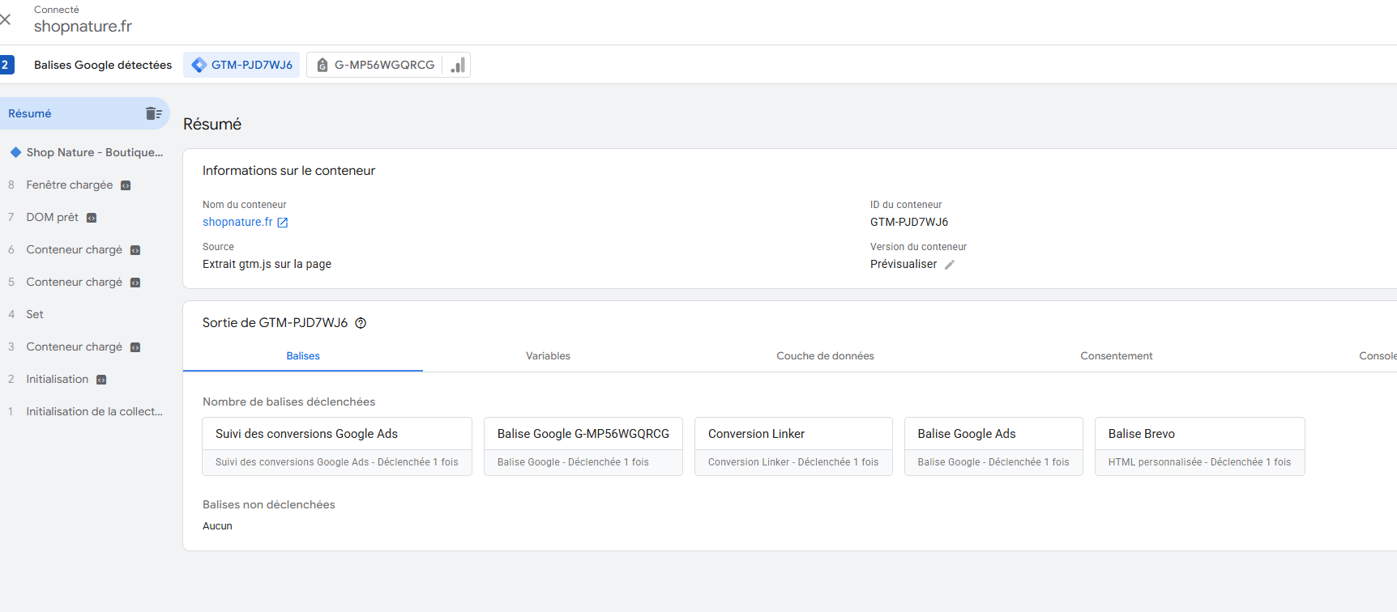The image size is (1397, 612).
Task: Open the Consentement tab
Action: [x=1116, y=356]
